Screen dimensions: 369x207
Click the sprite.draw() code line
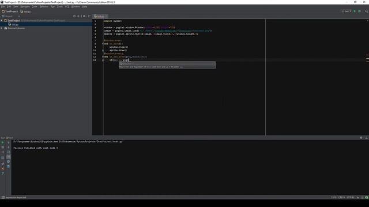click(118, 50)
